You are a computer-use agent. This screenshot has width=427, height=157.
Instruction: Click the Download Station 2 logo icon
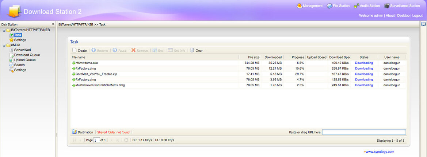pos(14,11)
